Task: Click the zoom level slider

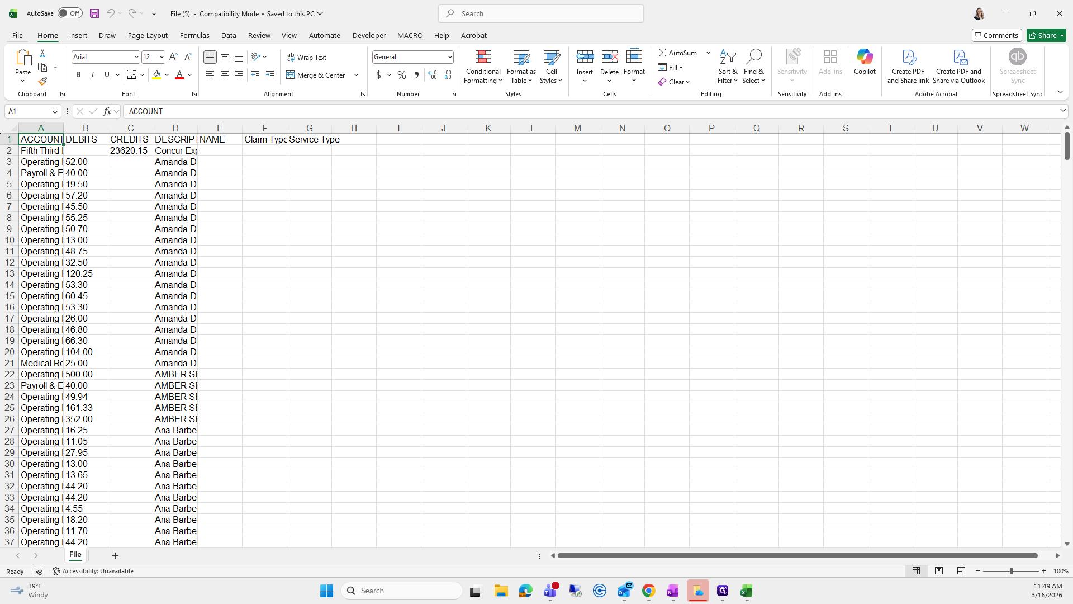Action: [1010, 571]
